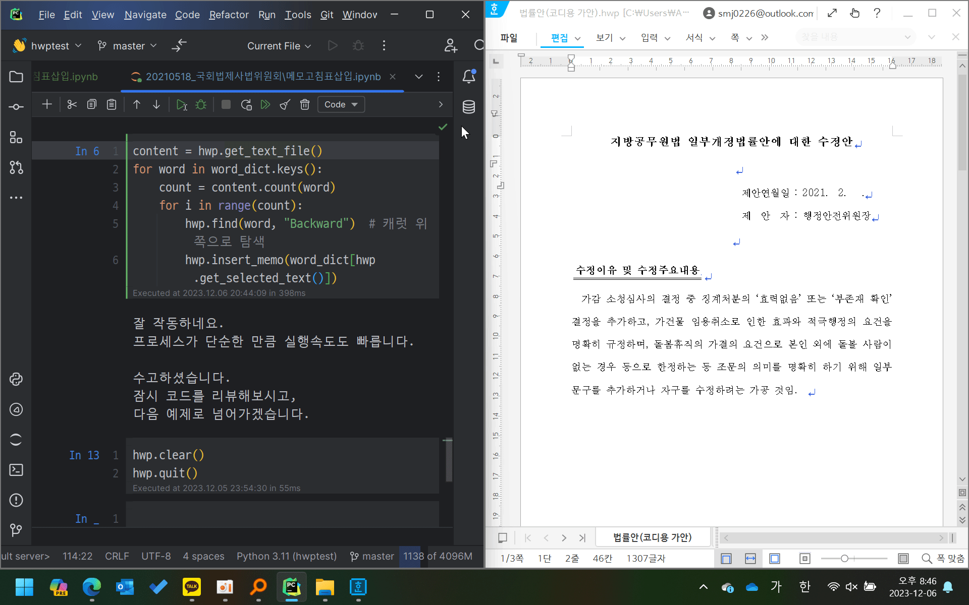969x605 pixels.
Task: Open the Python Packages sidebar icon
Action: pos(16,379)
